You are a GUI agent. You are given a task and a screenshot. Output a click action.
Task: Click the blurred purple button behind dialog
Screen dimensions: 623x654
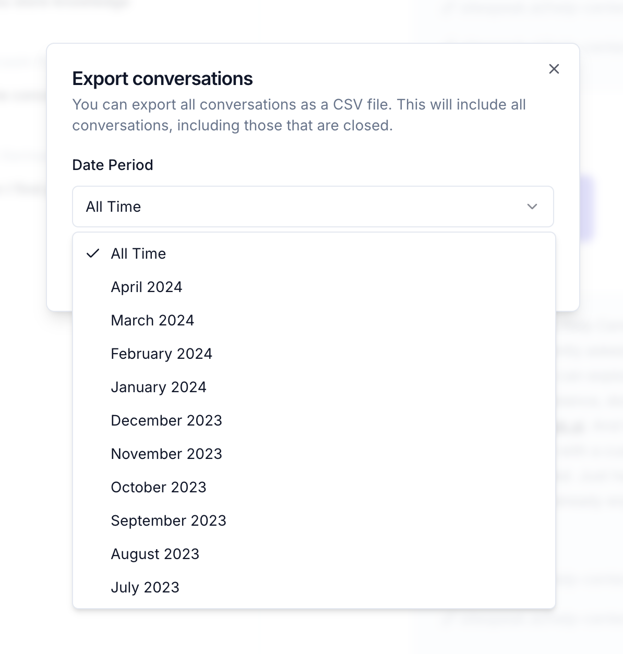(x=588, y=208)
